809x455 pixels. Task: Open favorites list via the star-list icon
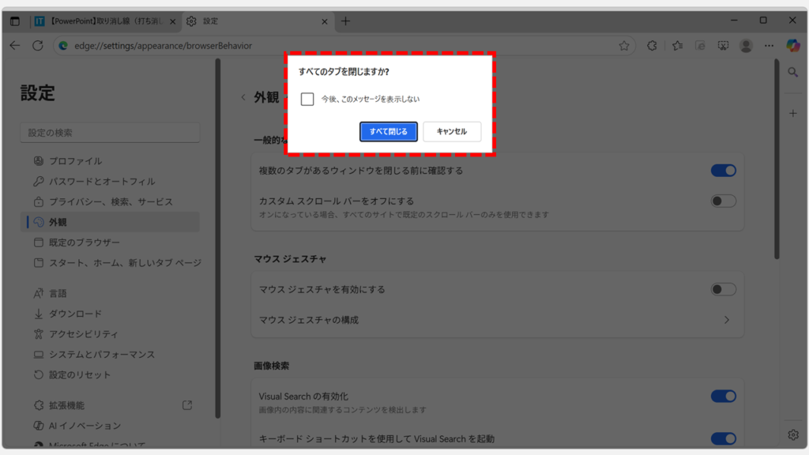[x=676, y=46]
